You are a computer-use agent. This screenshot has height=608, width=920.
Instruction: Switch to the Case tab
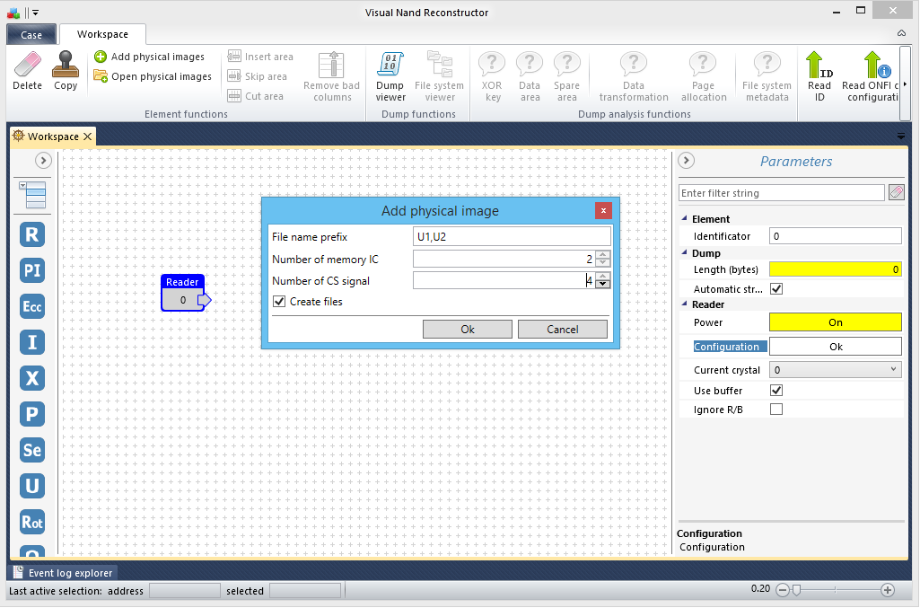pyautogui.click(x=31, y=35)
